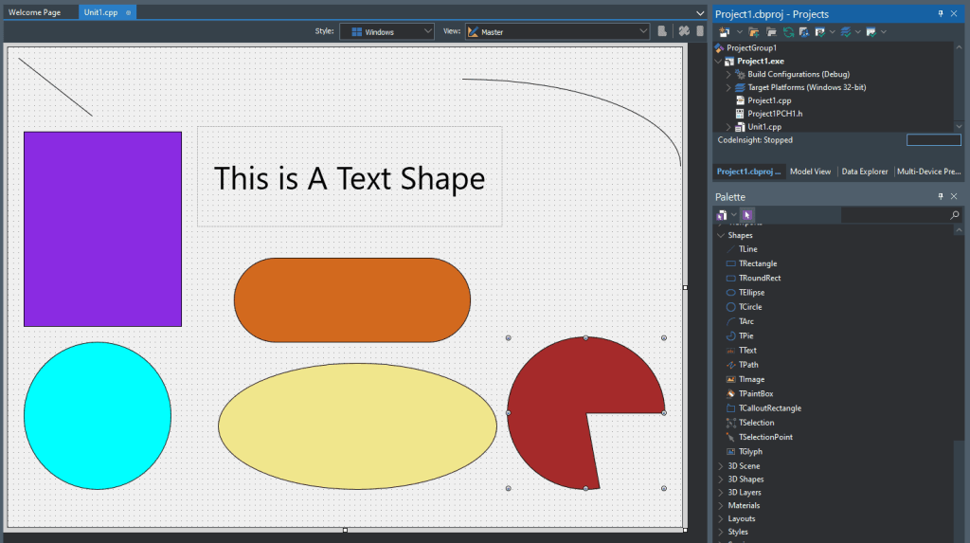Select the purple arrow pointer tool in Palette

(747, 215)
